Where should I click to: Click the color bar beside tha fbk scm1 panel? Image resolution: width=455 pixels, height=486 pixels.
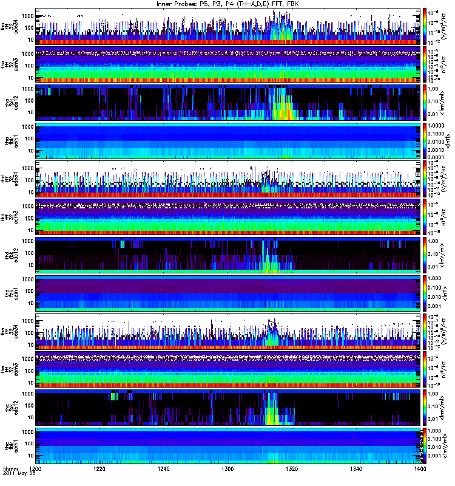point(424,141)
